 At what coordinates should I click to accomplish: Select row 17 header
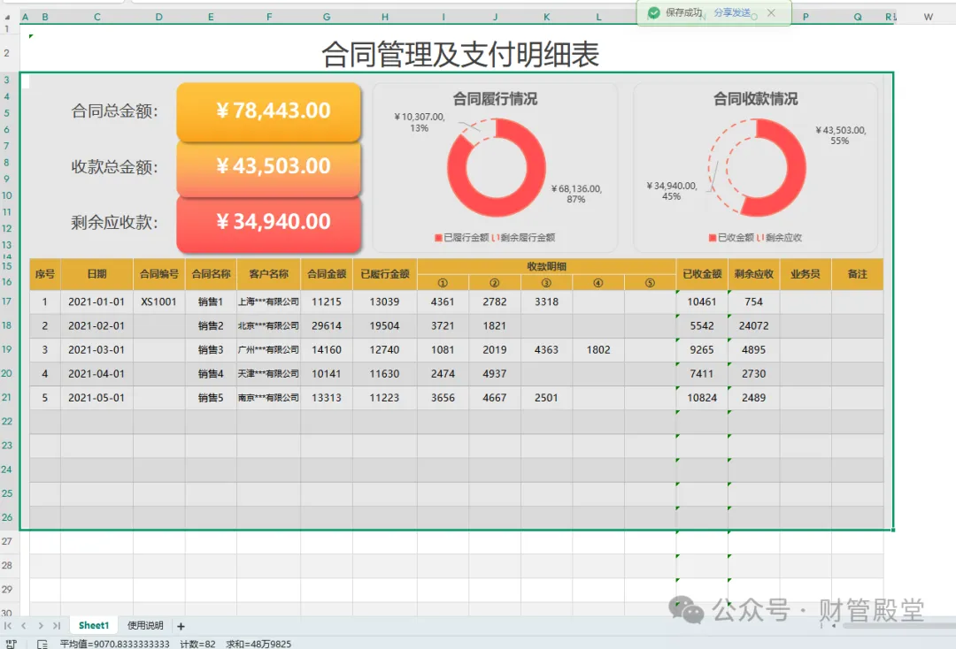pos(7,302)
